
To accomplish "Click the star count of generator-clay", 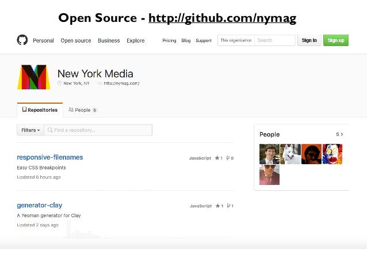I will [x=219, y=206].
